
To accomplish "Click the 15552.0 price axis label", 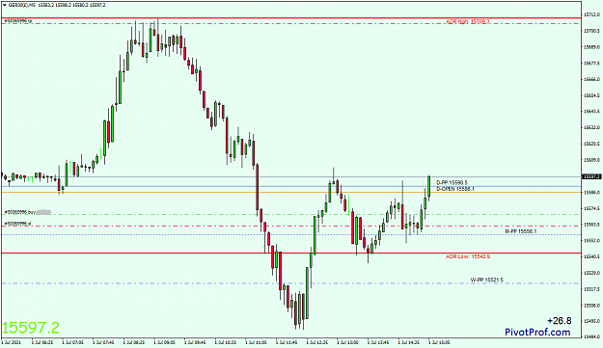I will (591, 240).
